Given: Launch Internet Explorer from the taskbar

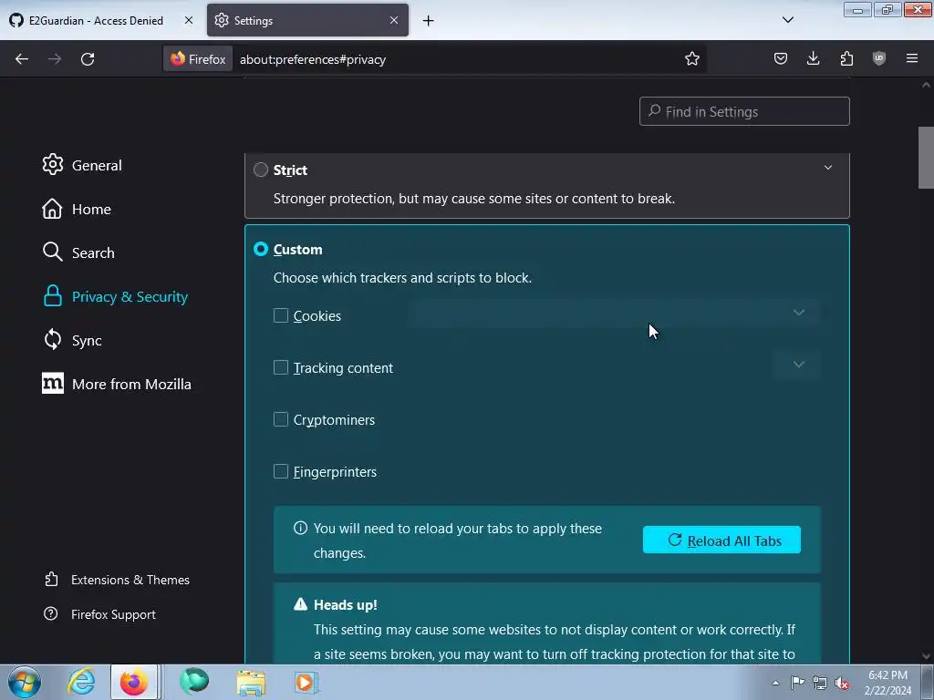Looking at the screenshot, I should (x=81, y=682).
